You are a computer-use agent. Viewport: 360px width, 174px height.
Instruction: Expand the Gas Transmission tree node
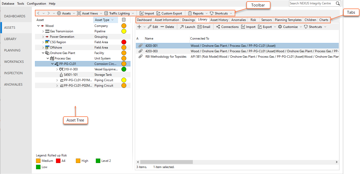pyautogui.click(x=43, y=31)
